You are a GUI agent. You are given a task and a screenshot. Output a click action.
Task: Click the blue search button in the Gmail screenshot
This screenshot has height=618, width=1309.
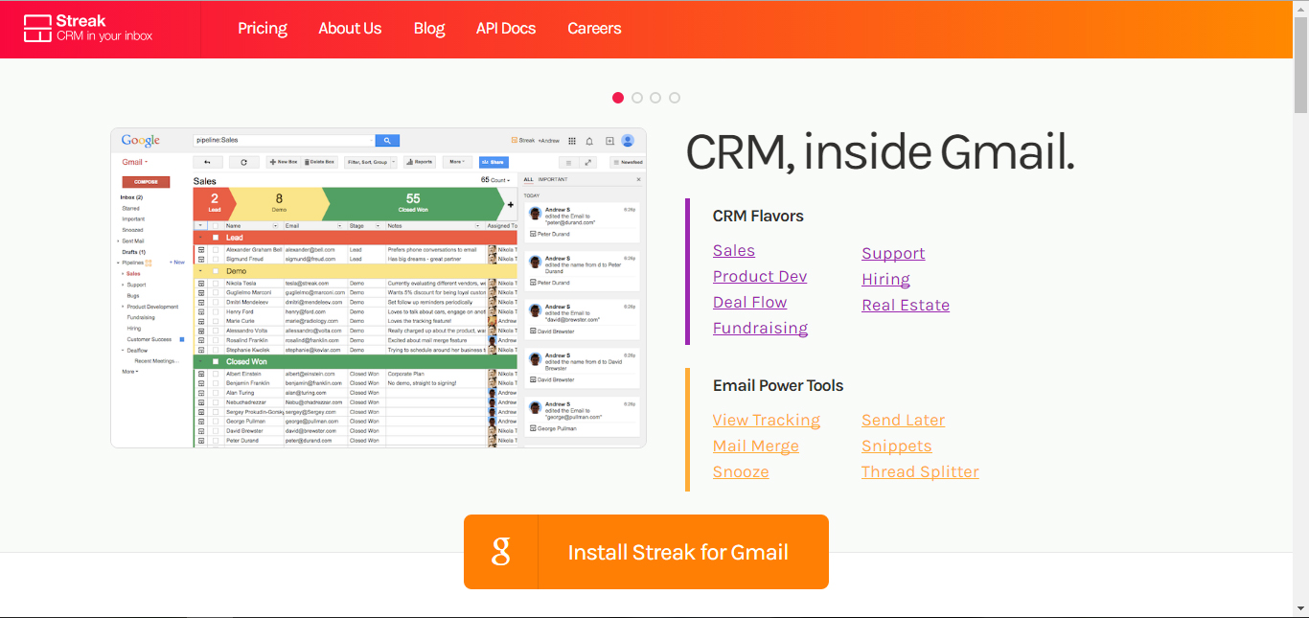point(387,140)
